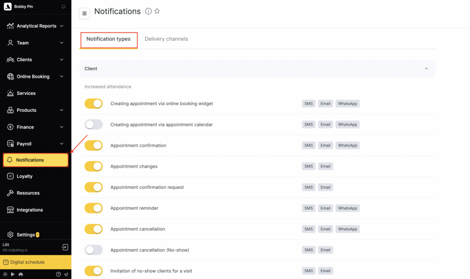470x279 pixels.
Task: Star the Notifications page as favorite
Action: point(157,11)
